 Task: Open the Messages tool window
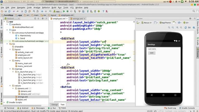[x=38, y=108]
